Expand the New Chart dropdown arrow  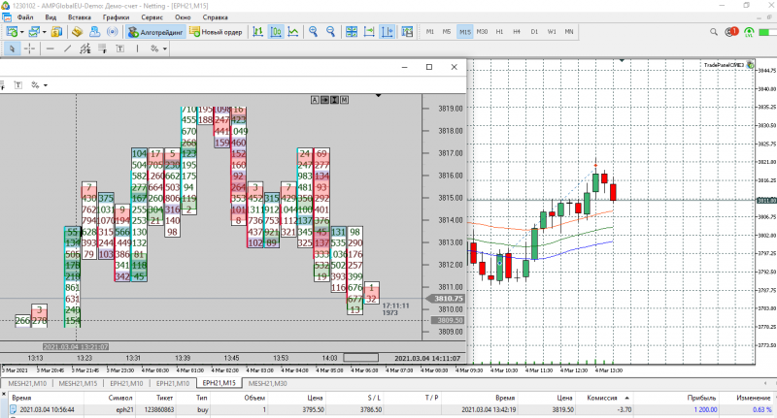click(21, 33)
